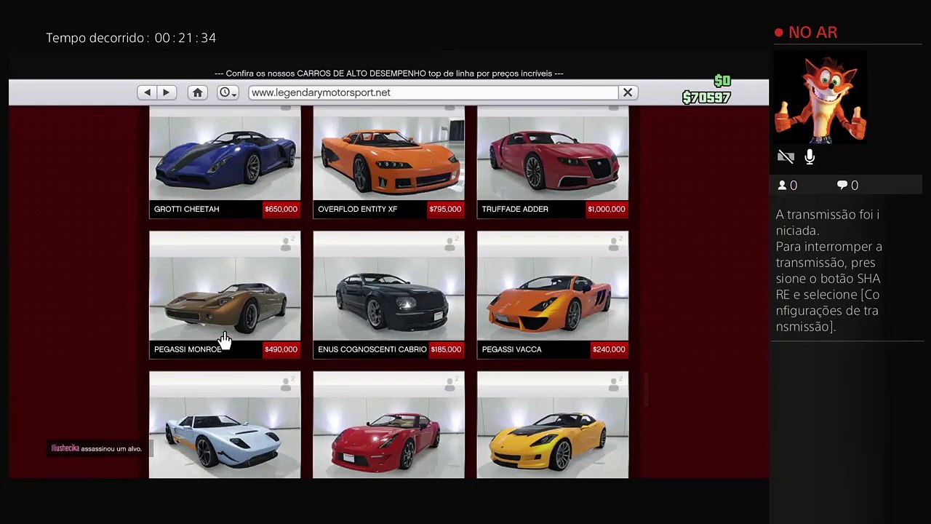Select the Truffade Adder car image

point(553,154)
